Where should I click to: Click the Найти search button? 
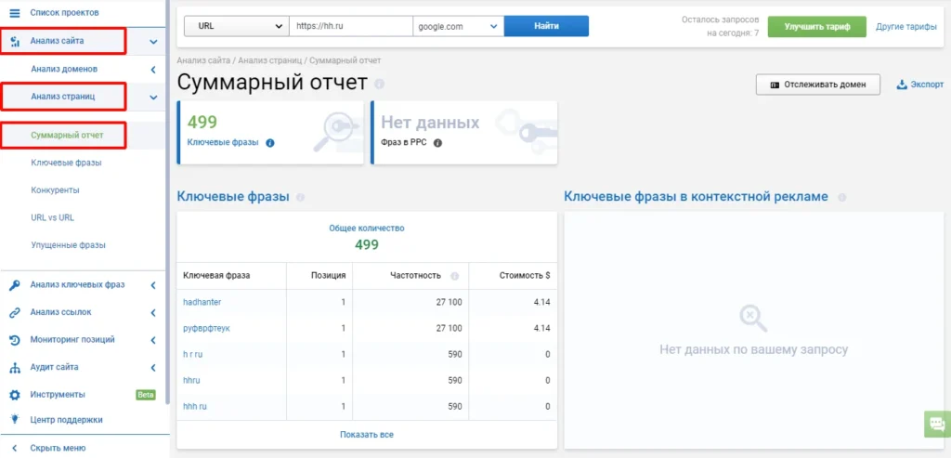coord(546,27)
